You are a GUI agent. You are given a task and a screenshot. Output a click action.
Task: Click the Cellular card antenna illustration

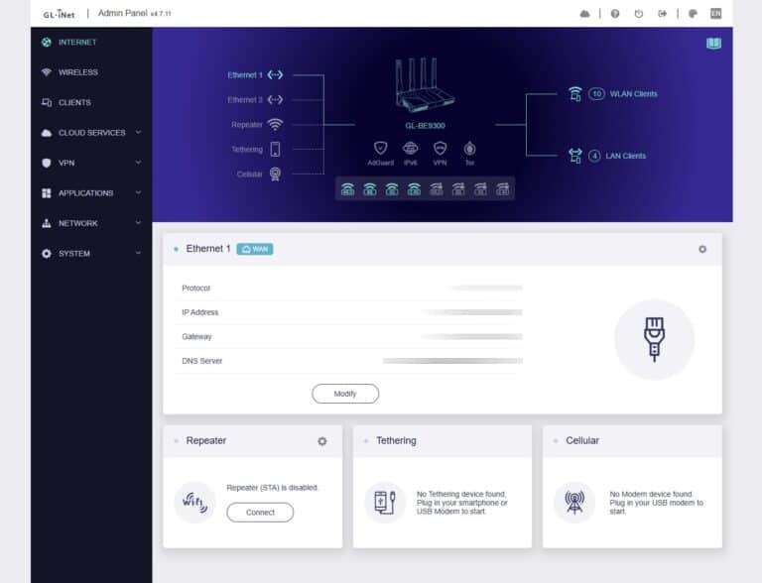(x=574, y=503)
